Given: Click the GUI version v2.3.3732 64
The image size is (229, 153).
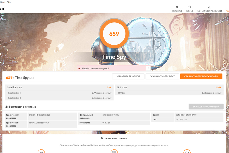Looking at the screenshot, I should (x=181, y=120).
